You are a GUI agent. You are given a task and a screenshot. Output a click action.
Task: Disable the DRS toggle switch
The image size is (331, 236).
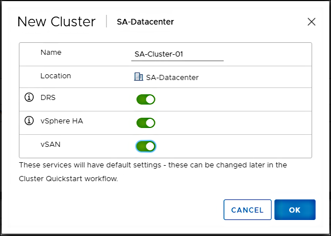146,99
